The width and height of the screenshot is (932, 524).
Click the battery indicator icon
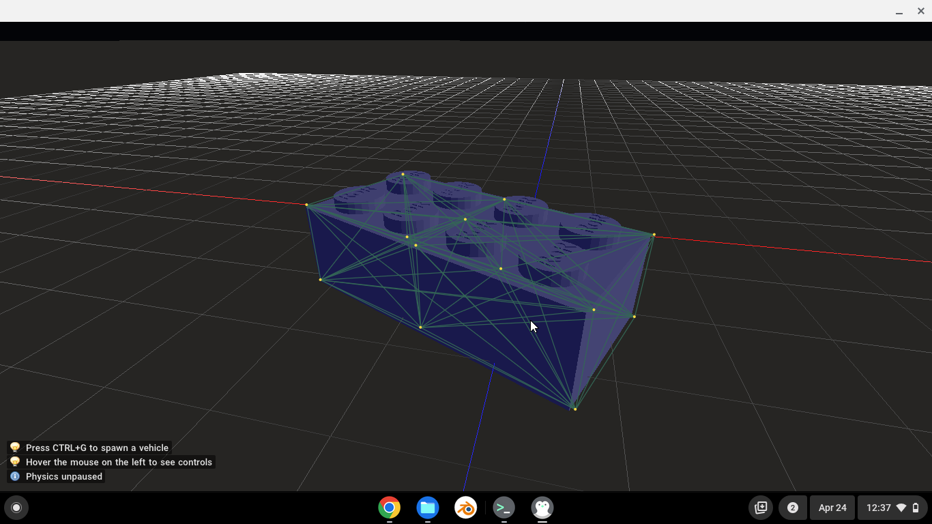click(916, 508)
